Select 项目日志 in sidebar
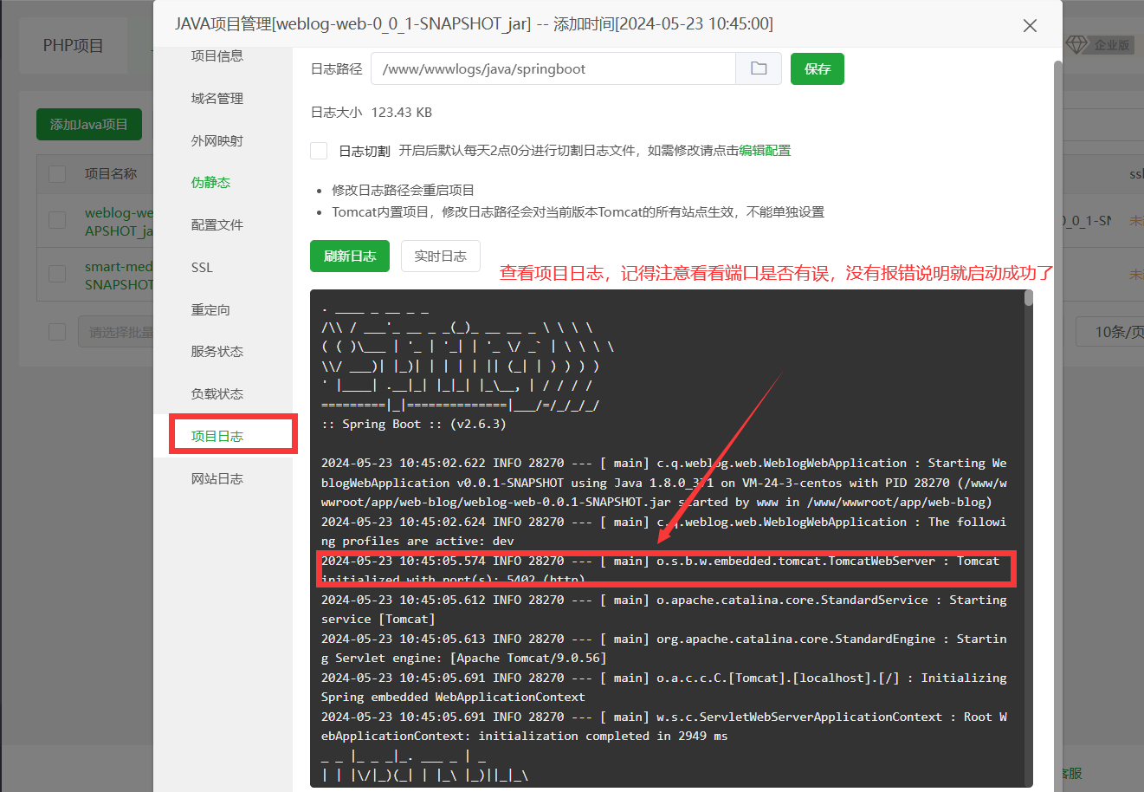Image resolution: width=1144 pixels, height=792 pixels. point(217,436)
